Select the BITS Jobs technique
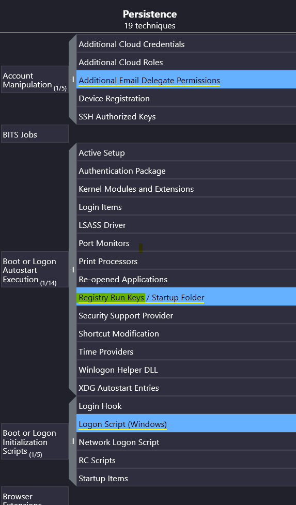Viewport: 296px width, 505px height. pyautogui.click(x=35, y=134)
